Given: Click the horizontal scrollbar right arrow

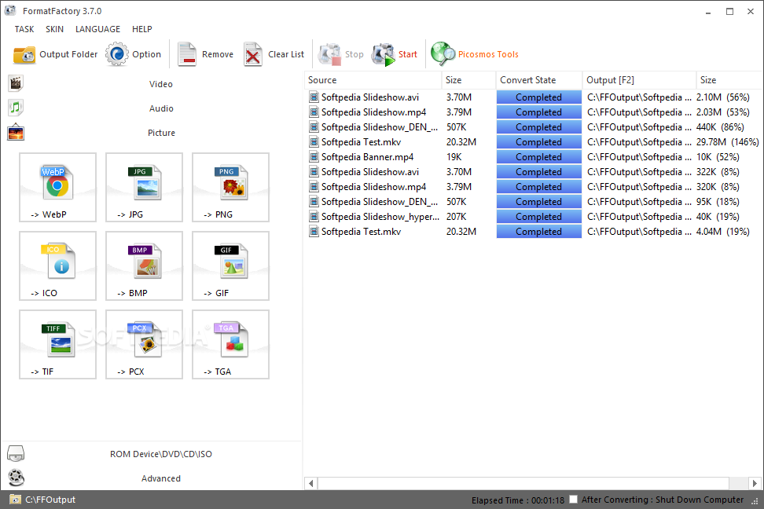Looking at the screenshot, I should coord(755,483).
